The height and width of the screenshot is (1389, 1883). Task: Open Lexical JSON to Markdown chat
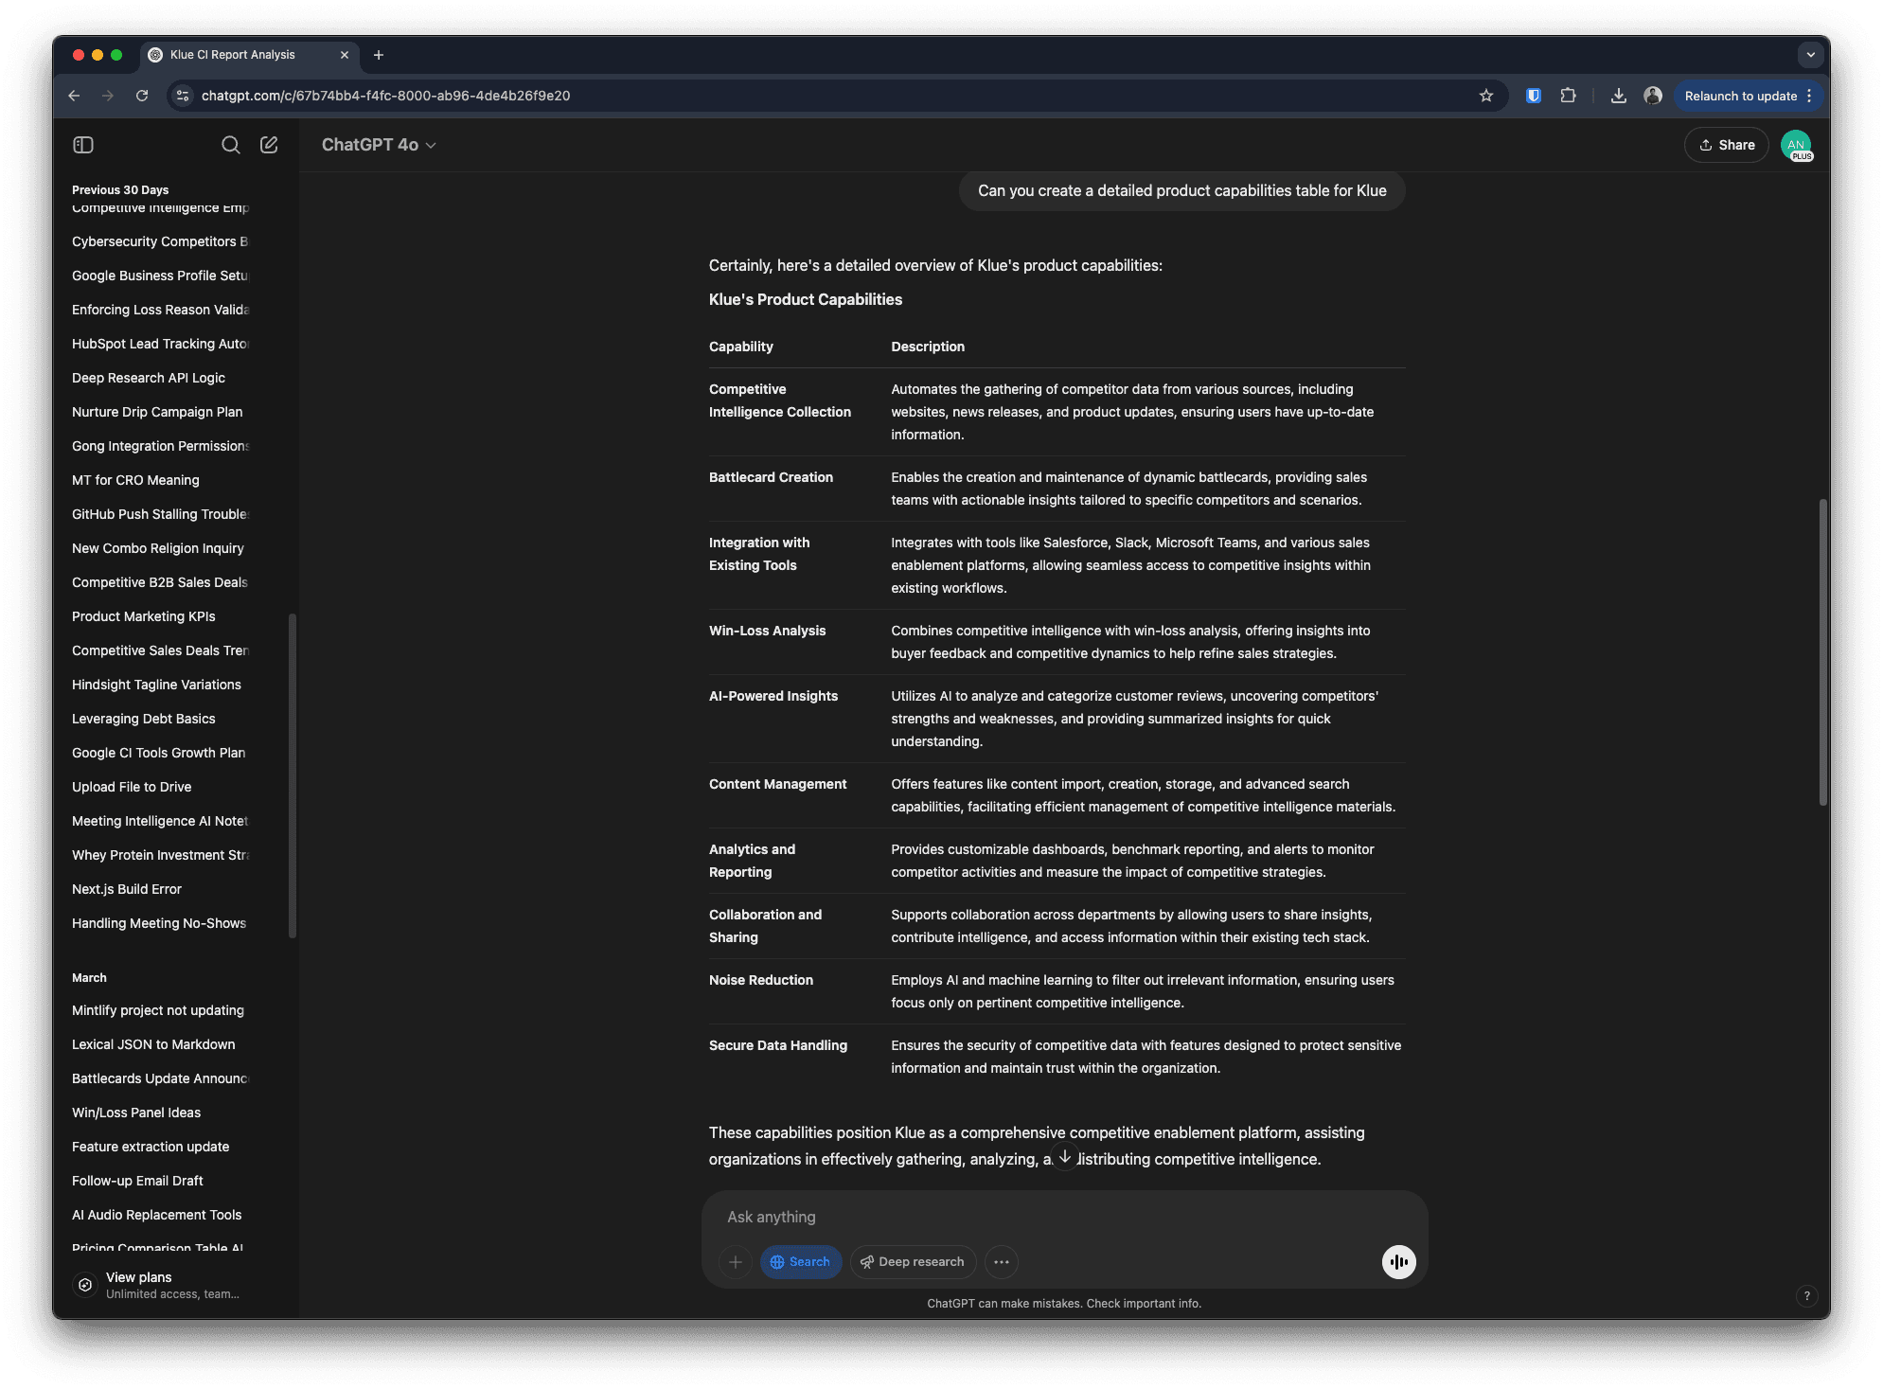(153, 1044)
